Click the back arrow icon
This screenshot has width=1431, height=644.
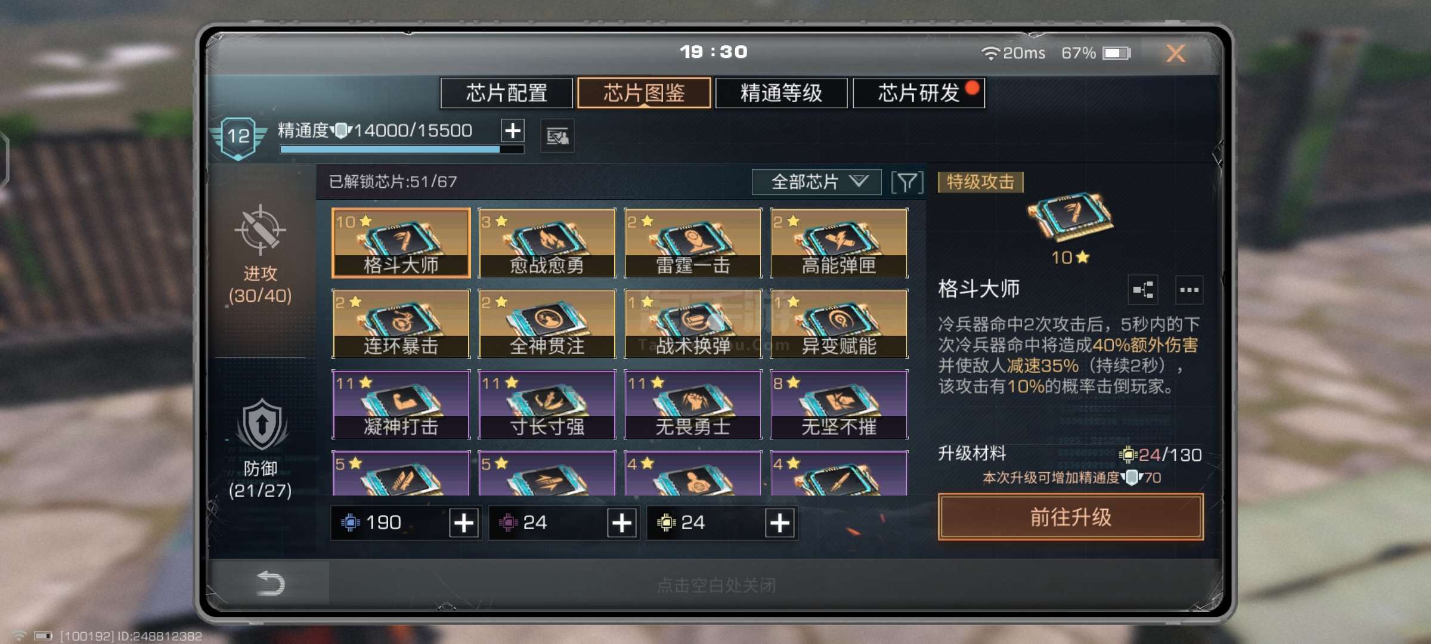270,583
